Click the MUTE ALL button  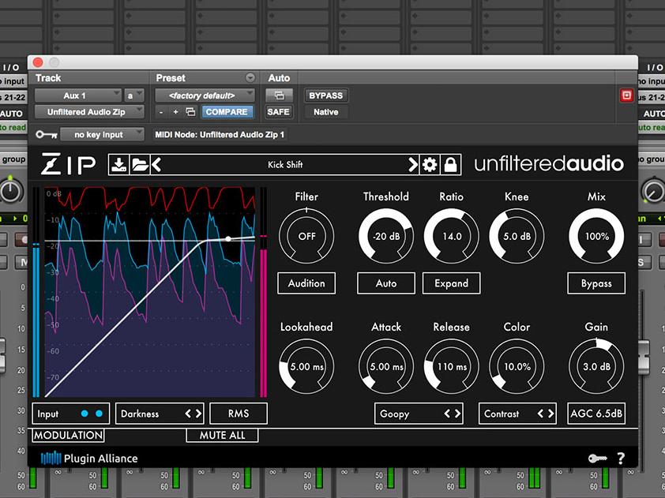tap(222, 436)
